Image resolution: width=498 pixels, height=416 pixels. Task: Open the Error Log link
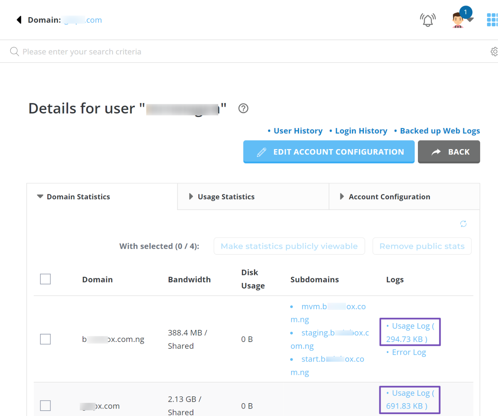409,352
